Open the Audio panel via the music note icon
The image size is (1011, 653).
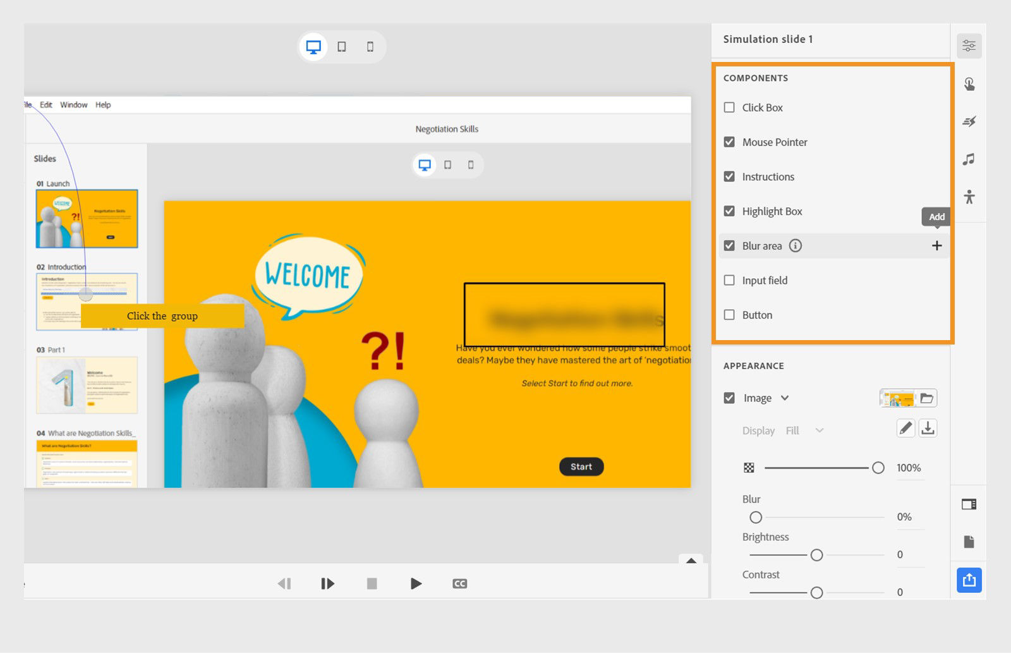[x=969, y=159]
